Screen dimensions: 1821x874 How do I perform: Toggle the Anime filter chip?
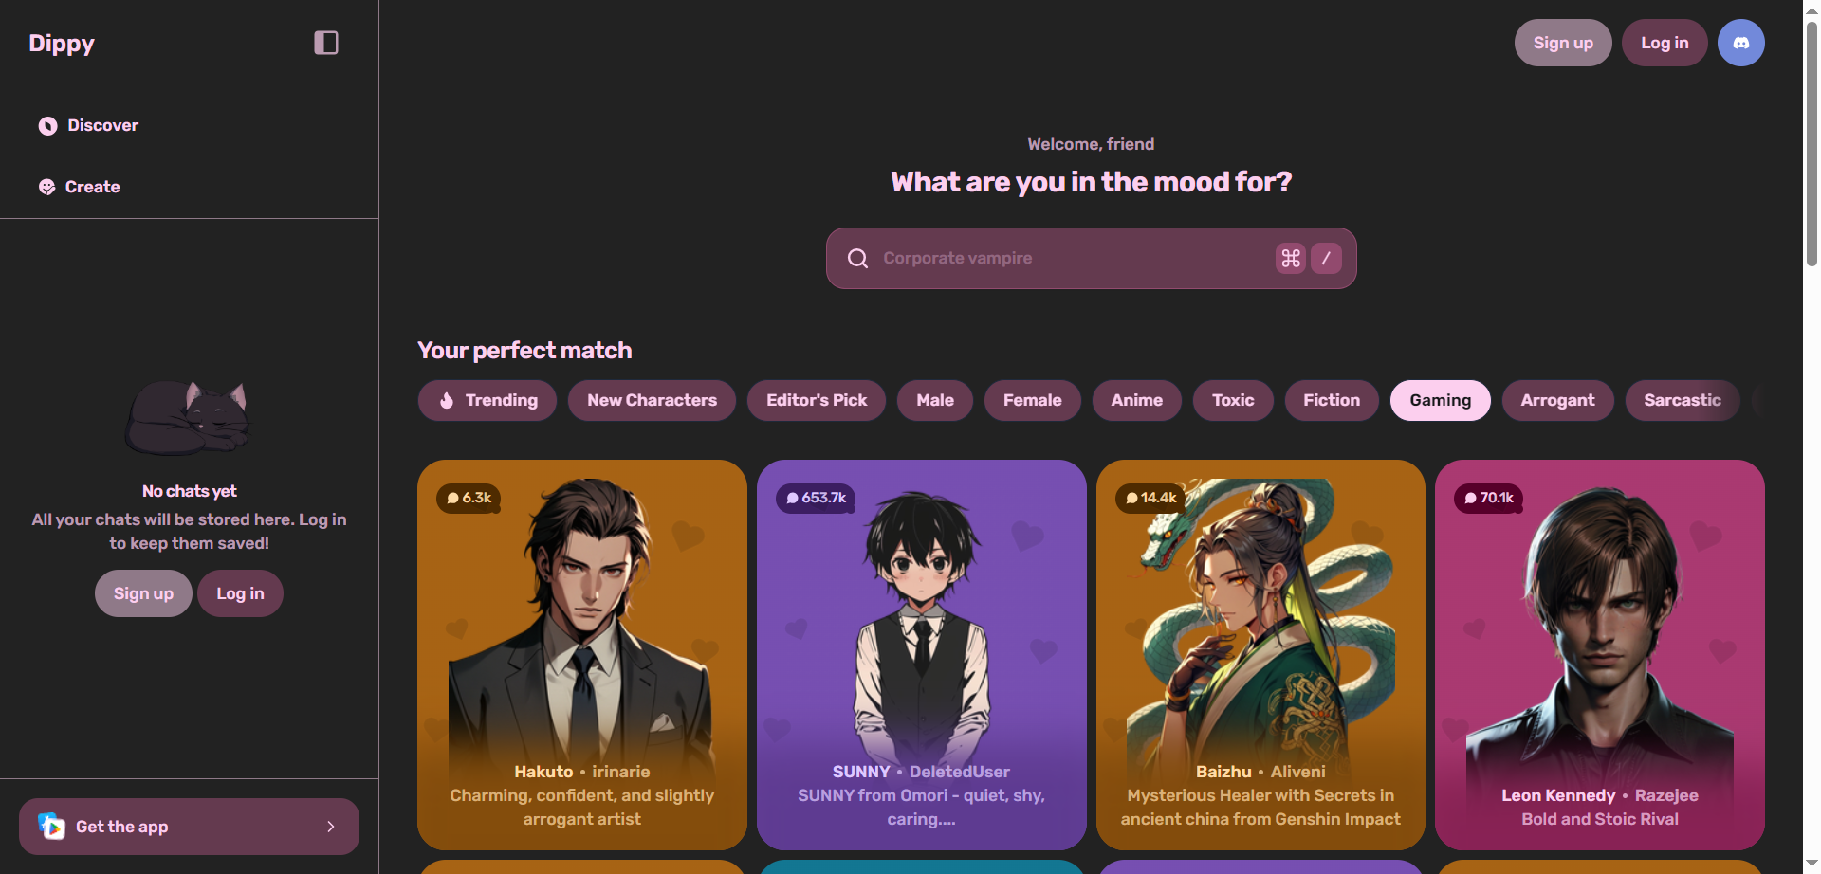(x=1136, y=400)
